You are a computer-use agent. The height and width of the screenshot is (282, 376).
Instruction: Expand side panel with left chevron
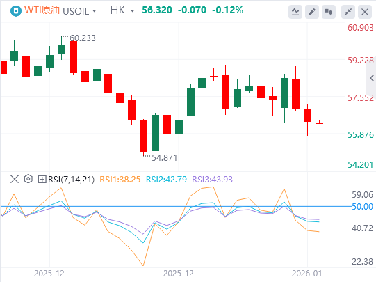(x=372, y=78)
